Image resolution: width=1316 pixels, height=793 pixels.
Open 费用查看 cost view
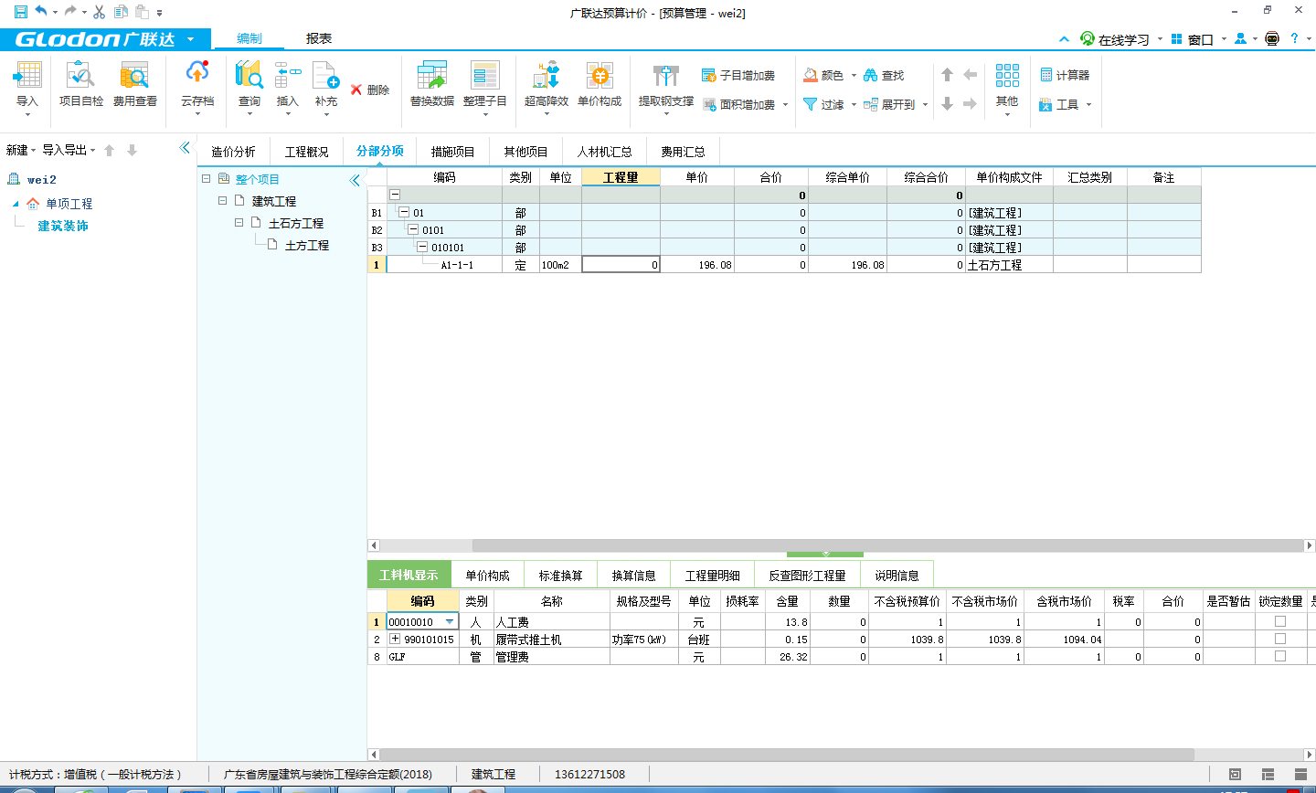click(x=134, y=84)
